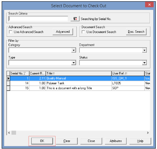Screen dimensions: 157x149
Task: Enable the Use Advanced Search checkbox
Action: coord(11,32)
